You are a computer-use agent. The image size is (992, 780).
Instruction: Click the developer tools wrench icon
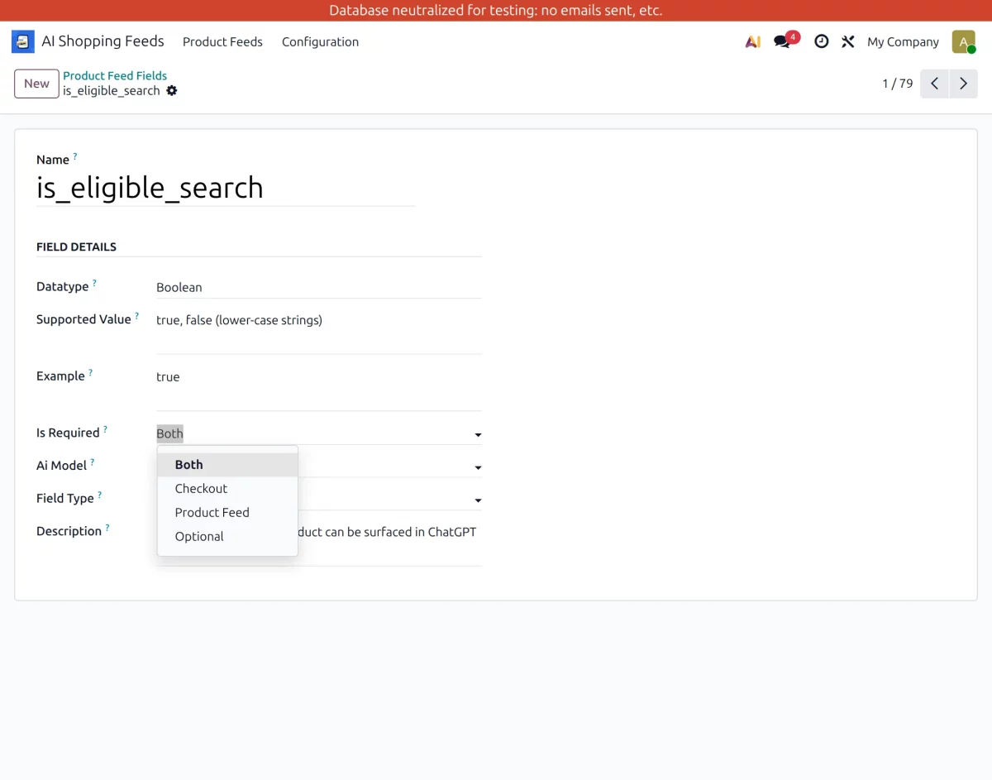click(847, 41)
